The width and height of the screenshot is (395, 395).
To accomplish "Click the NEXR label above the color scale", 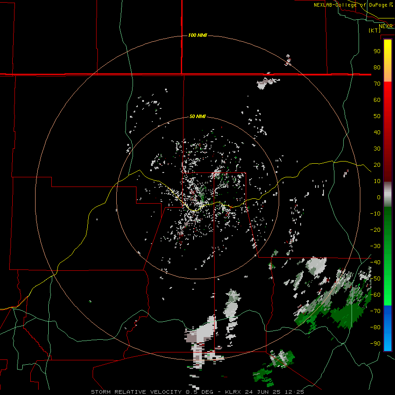I will pos(386,26).
